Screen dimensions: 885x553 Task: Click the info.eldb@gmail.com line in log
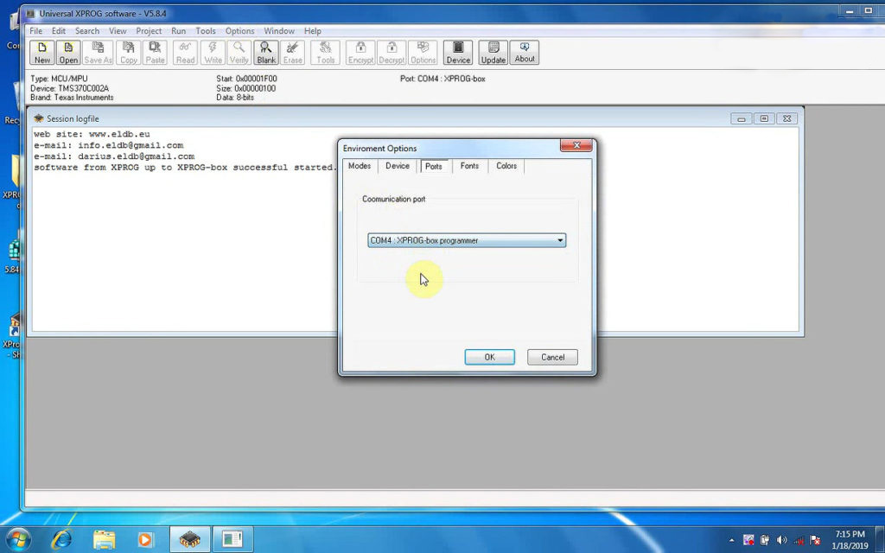(x=108, y=145)
